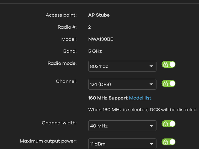Viewport: 199px width, 149px height.
Task: Click the lock icon beside Maximum output power
Action: coord(165,142)
